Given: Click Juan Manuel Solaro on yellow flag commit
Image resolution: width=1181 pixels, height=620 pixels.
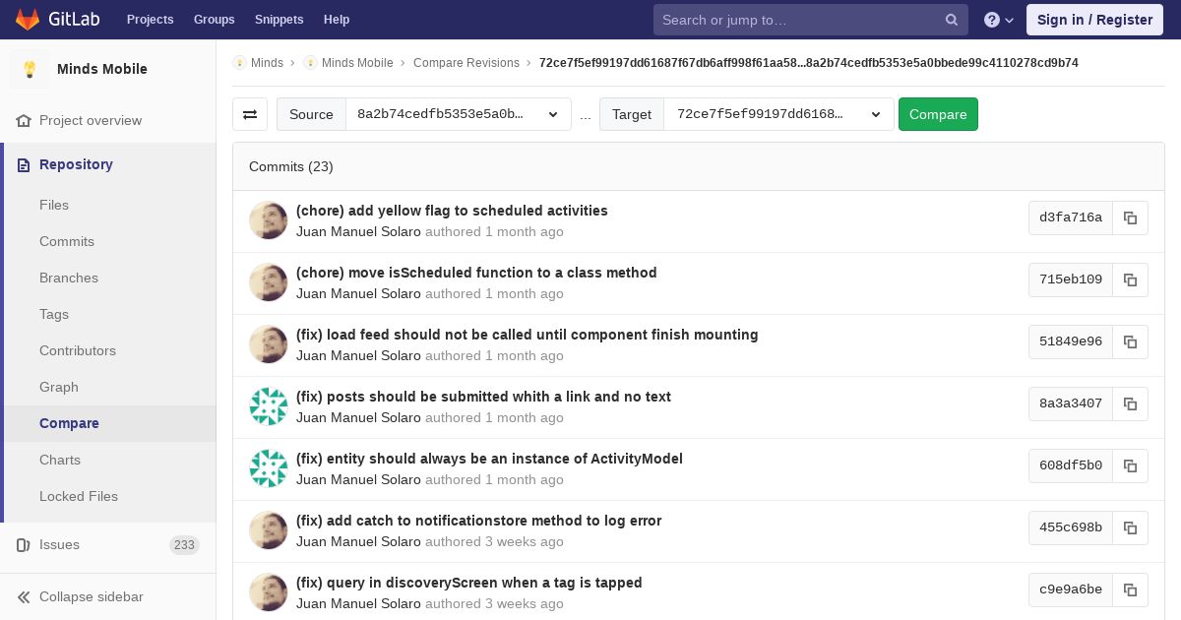Looking at the screenshot, I should 358,232.
